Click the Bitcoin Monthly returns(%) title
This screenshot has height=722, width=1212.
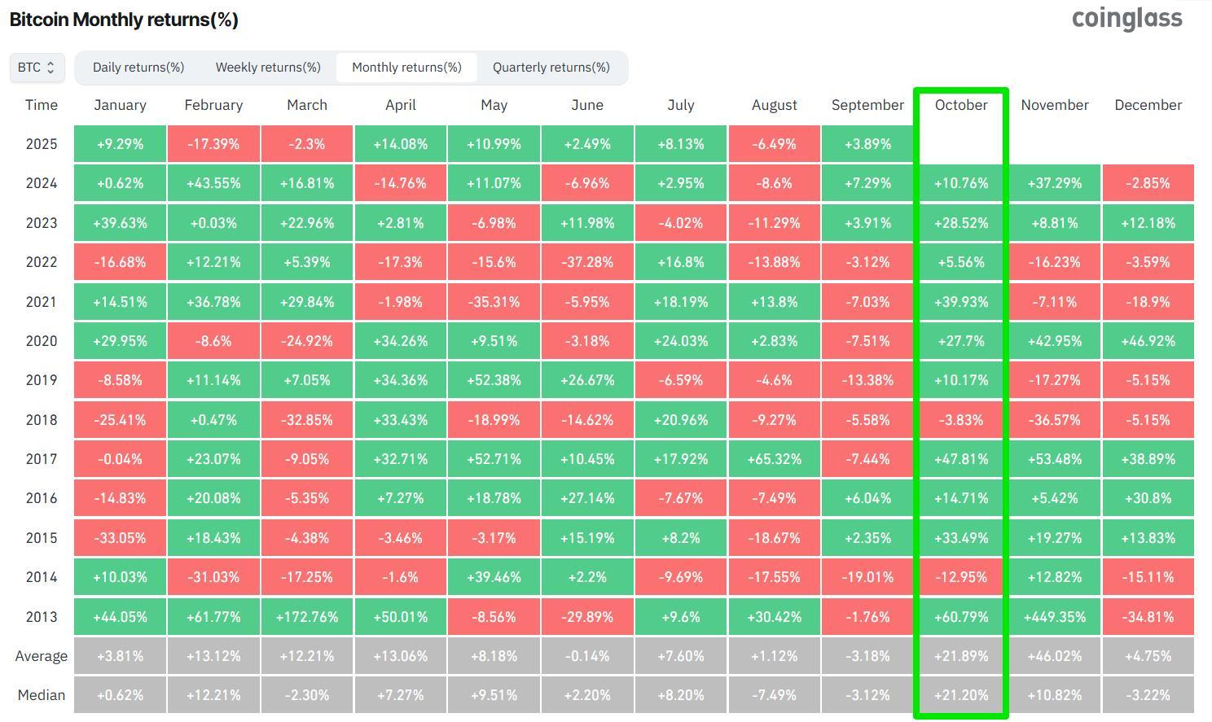[124, 20]
